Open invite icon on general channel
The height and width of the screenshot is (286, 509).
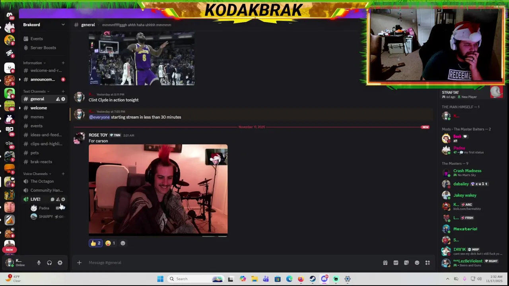pos(58,99)
